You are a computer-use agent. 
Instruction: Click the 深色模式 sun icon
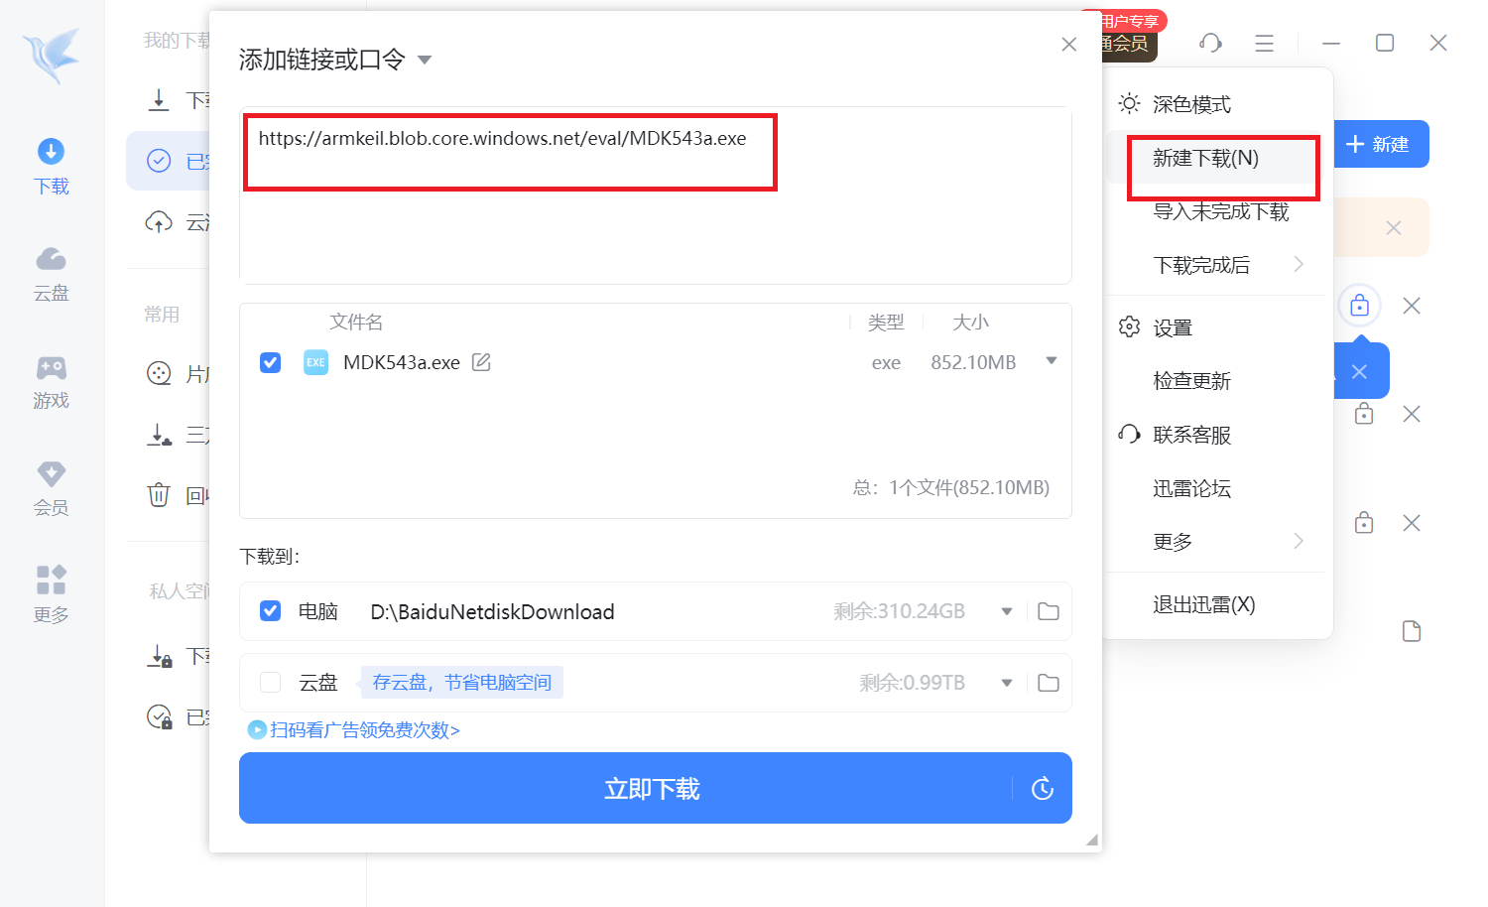tap(1129, 103)
